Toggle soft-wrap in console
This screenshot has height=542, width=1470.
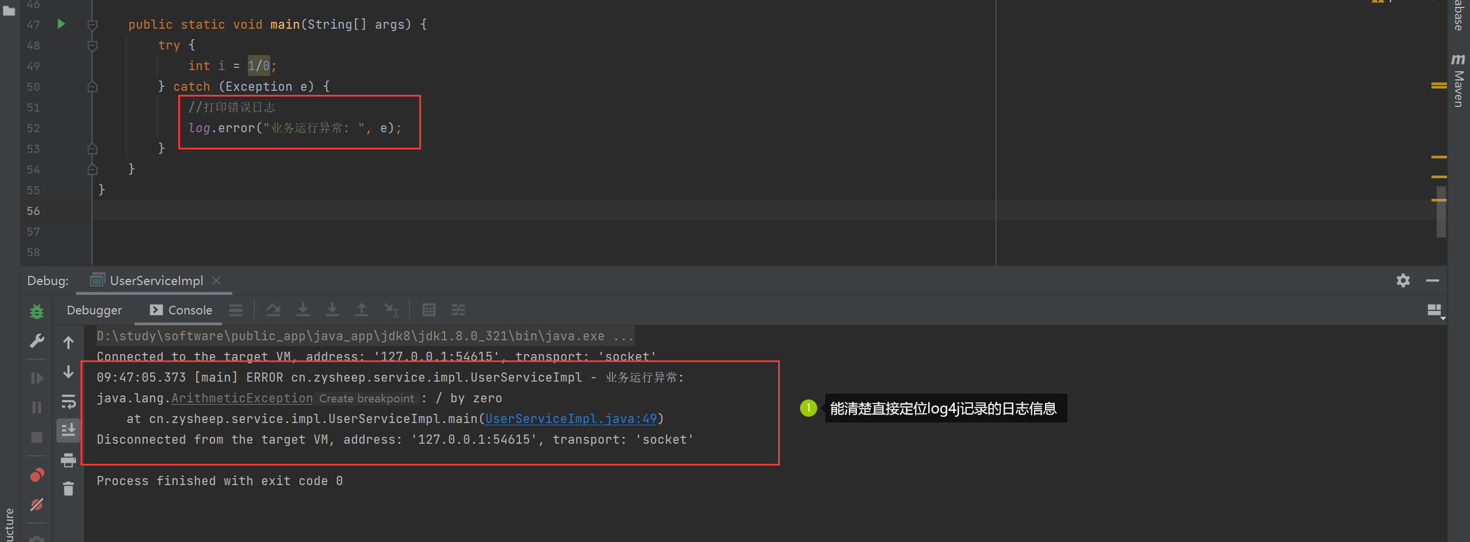[68, 401]
